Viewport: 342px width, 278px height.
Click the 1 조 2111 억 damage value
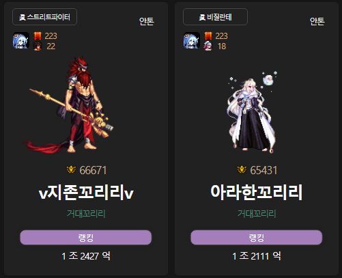click(x=257, y=256)
